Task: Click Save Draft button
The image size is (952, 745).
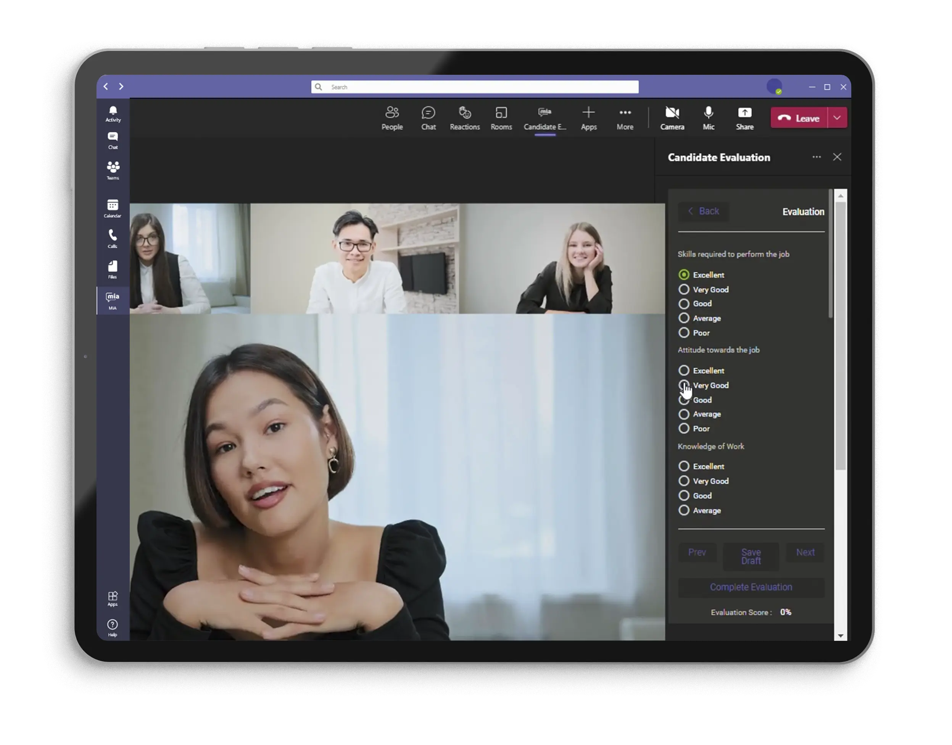Action: [750, 556]
